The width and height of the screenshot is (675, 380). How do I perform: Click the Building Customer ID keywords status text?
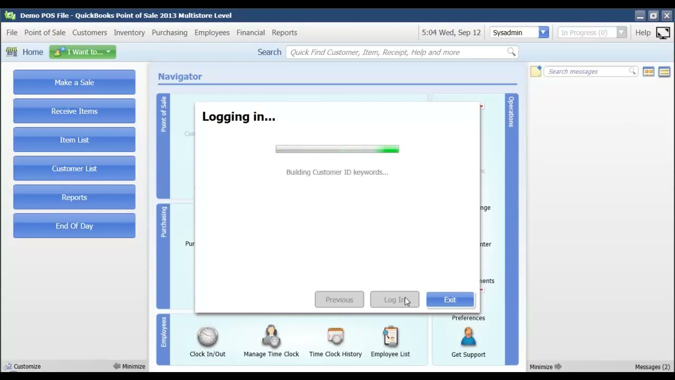[337, 172]
